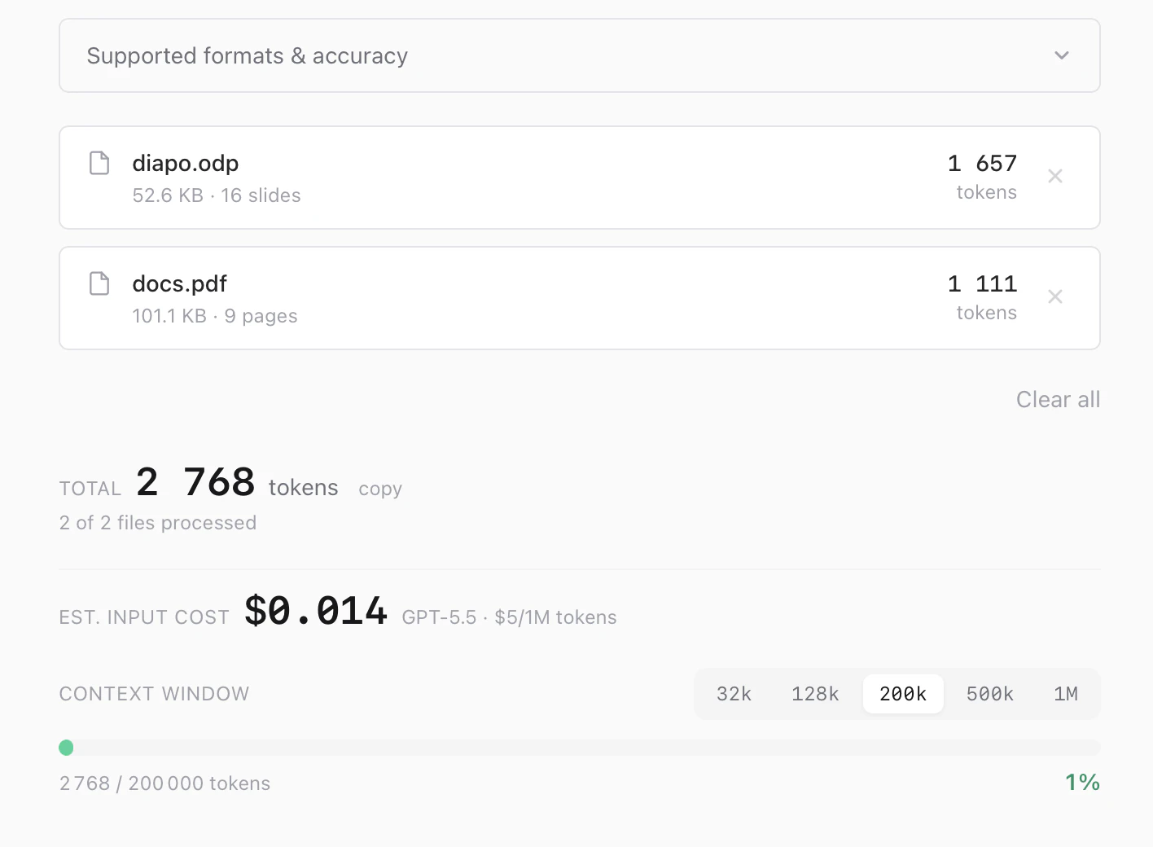The height and width of the screenshot is (847, 1153).
Task: Click the green context usage indicator dot
Action: coord(67,748)
